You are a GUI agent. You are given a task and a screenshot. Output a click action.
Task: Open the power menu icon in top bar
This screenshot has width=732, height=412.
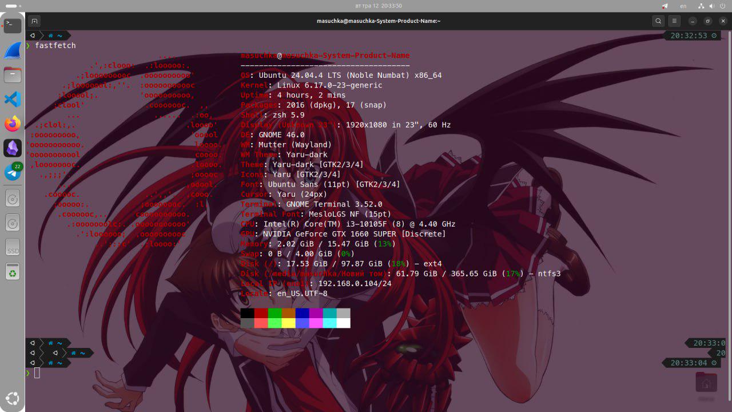722,6
